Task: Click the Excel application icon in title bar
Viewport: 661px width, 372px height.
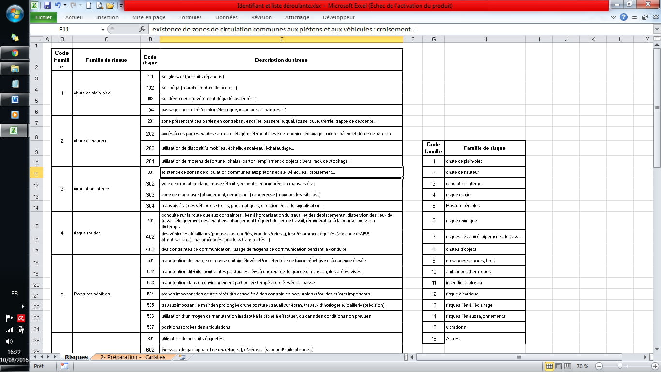Action: coord(35,6)
